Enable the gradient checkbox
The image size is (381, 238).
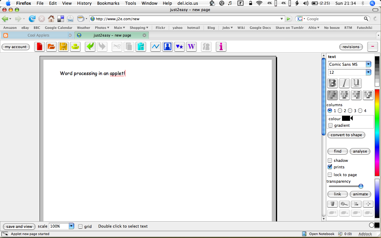(x=330, y=125)
